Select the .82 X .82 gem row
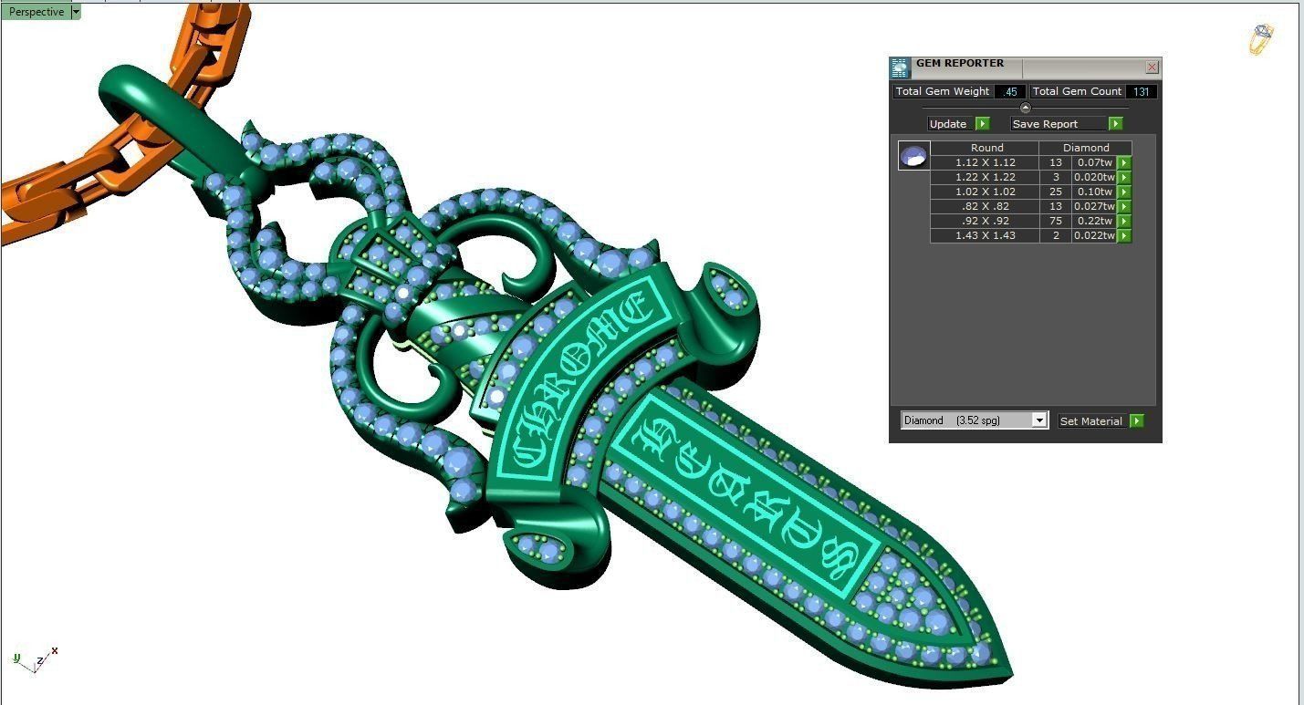This screenshot has height=705, width=1304. 1031,206
